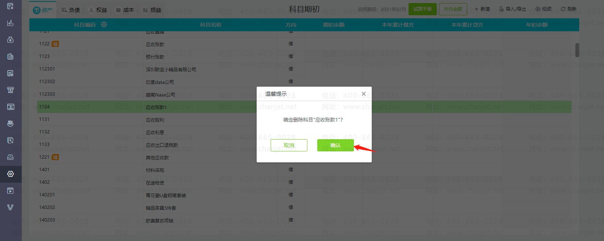The height and width of the screenshot is (241, 604).
Task: Click the voucher document icon at the sidebar top
Action: [x=10, y=6]
